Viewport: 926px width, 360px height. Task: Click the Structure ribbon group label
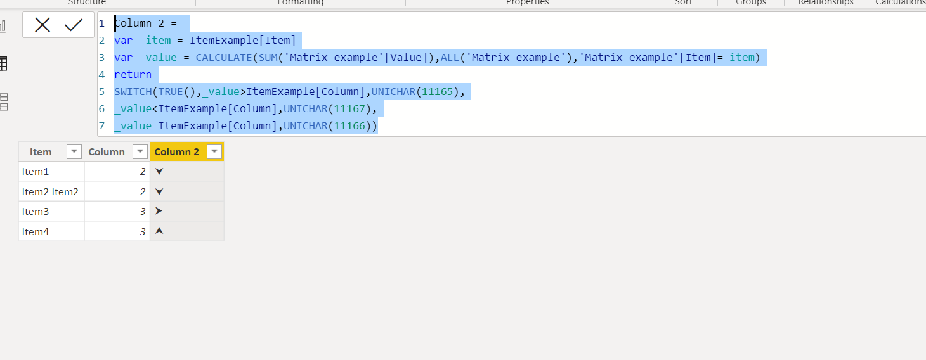87,3
